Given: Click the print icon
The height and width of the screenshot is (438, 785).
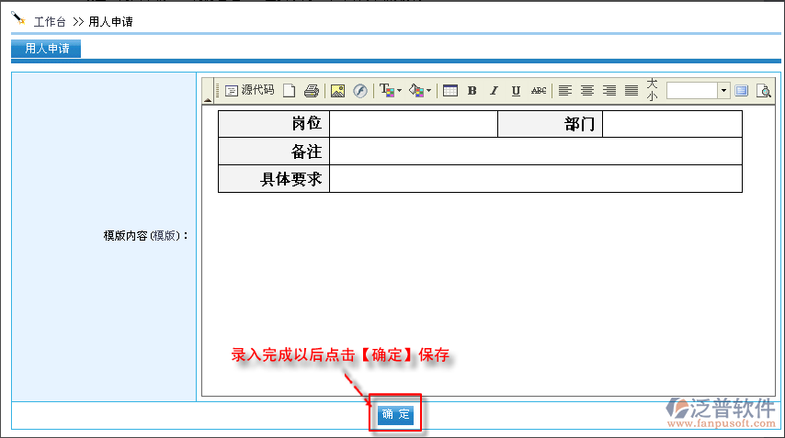Looking at the screenshot, I should click(x=312, y=91).
